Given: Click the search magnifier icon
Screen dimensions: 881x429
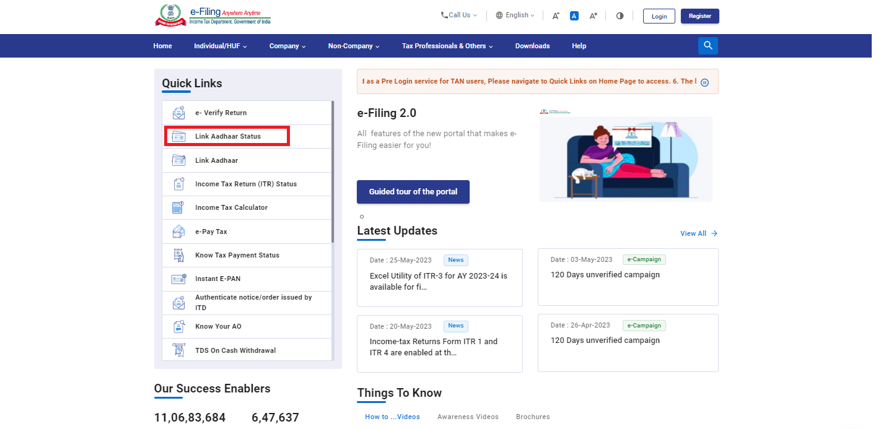Looking at the screenshot, I should [x=708, y=46].
